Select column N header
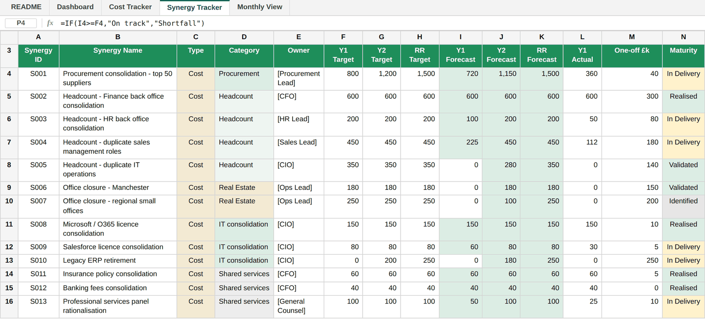 click(x=683, y=37)
